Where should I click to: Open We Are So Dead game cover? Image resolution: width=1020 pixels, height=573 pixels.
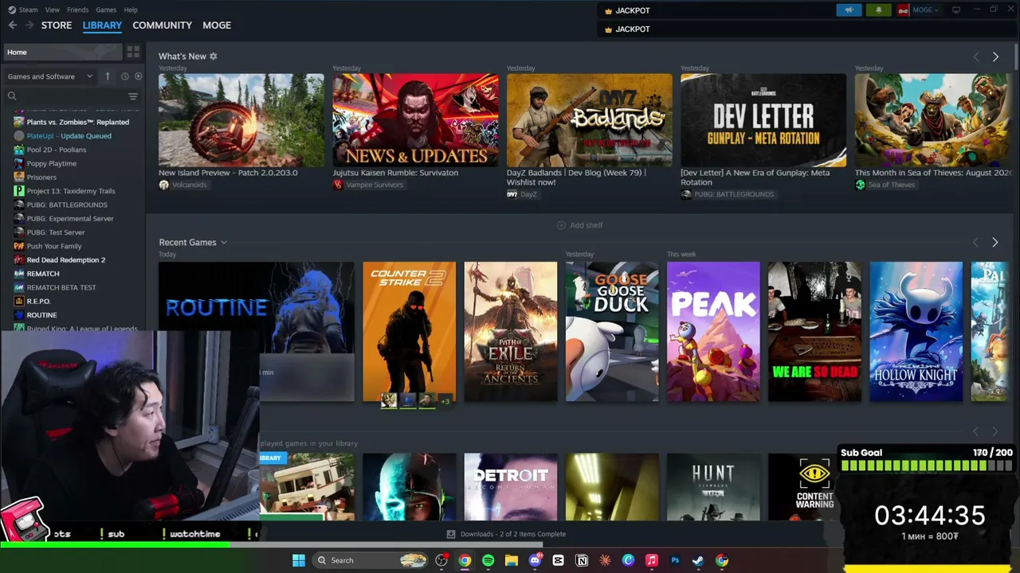click(814, 332)
